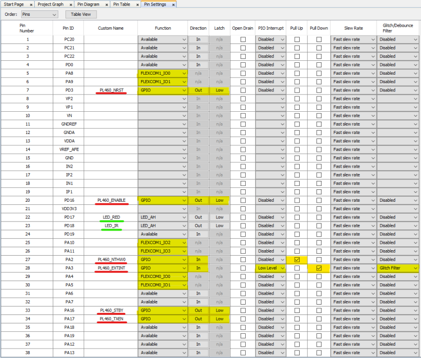The image size is (421, 358).
Task: Select Pin ID cell GNDREF
Action: pyautogui.click(x=69, y=124)
